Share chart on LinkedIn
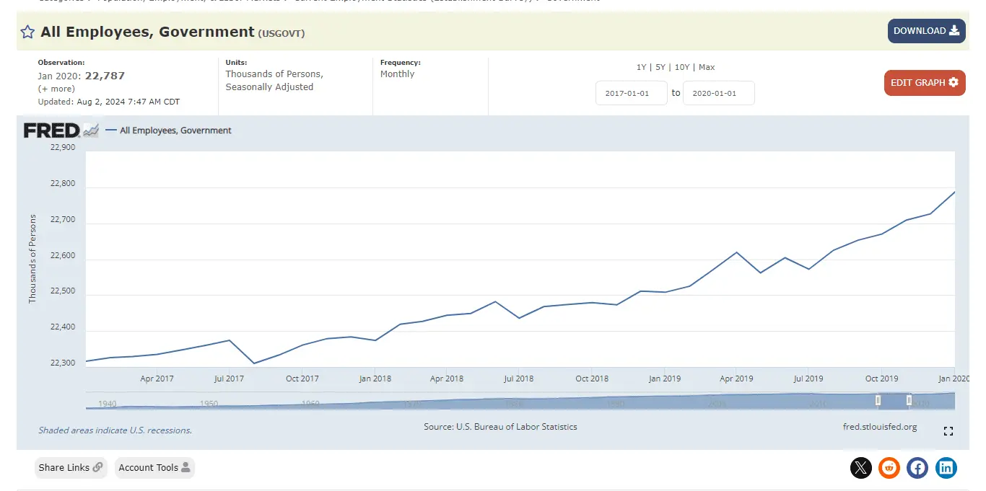 click(x=946, y=468)
